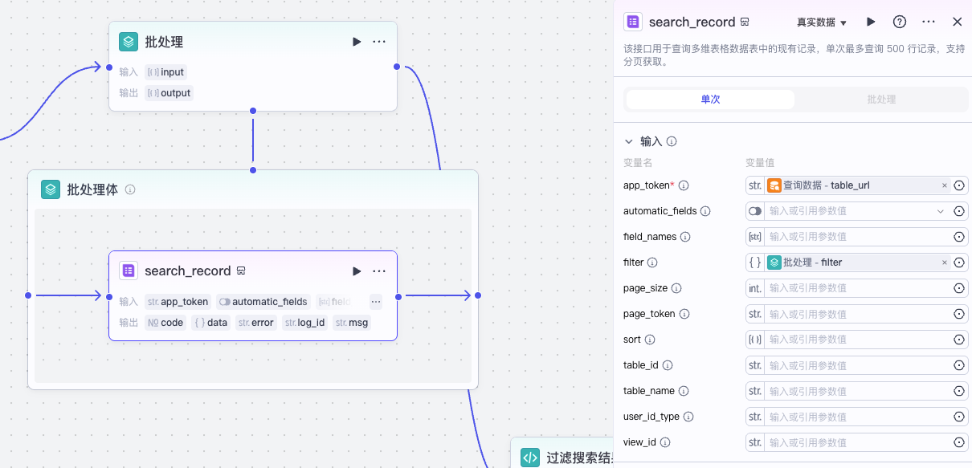Remove the 查询数据 - table_url reference

pyautogui.click(x=945, y=185)
